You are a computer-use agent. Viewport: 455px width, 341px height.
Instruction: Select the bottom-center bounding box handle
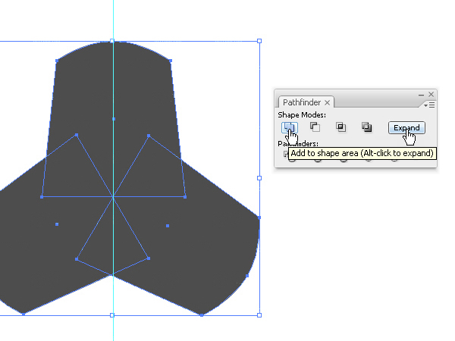[x=112, y=314]
